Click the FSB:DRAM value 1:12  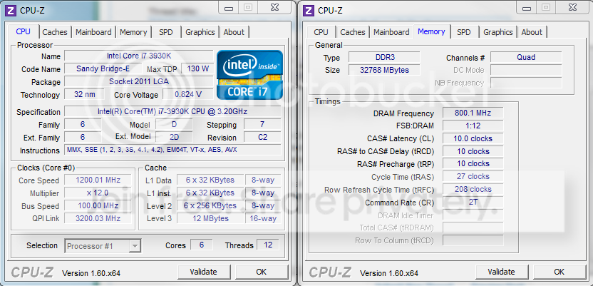(473, 126)
